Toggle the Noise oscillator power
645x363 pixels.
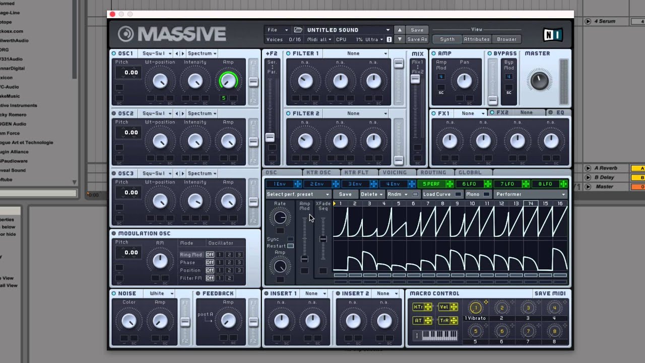[x=114, y=293]
